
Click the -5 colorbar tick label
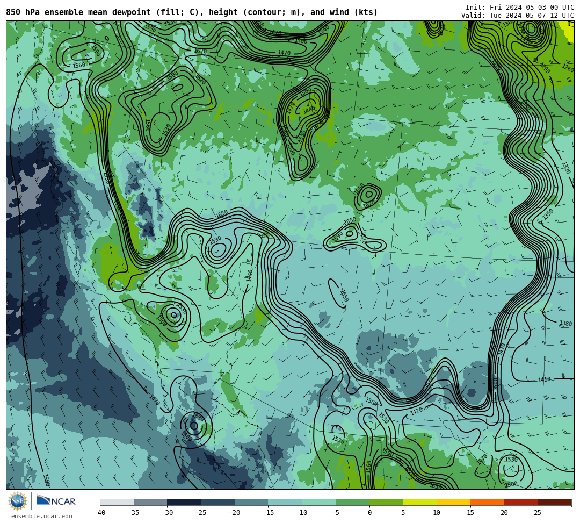coord(335,513)
